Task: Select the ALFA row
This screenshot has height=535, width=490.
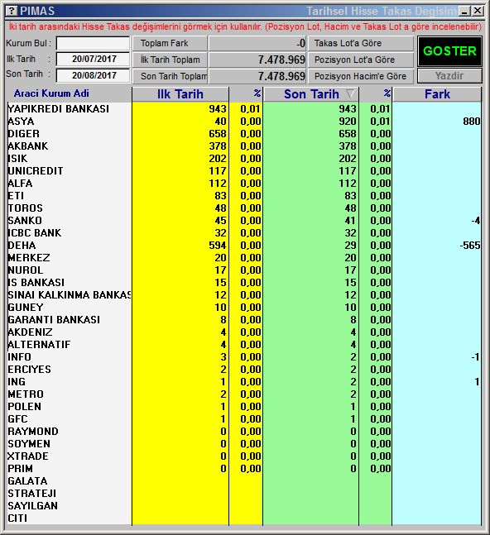Action: [244, 184]
